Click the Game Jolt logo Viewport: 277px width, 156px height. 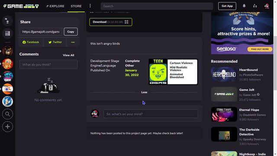(21, 6)
